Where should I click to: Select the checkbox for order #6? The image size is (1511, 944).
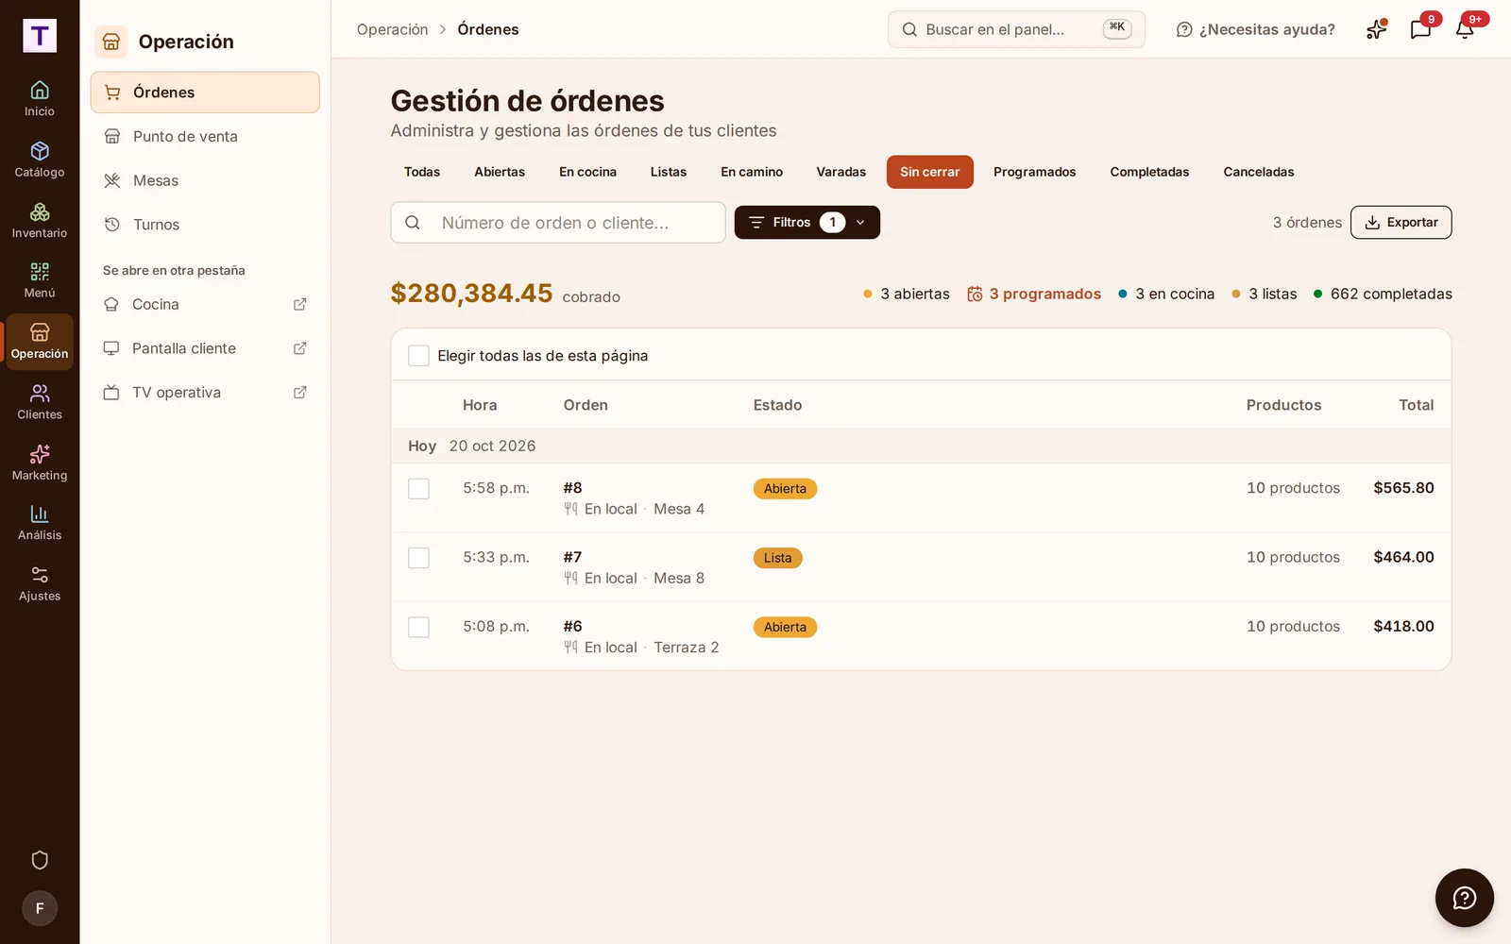click(418, 628)
